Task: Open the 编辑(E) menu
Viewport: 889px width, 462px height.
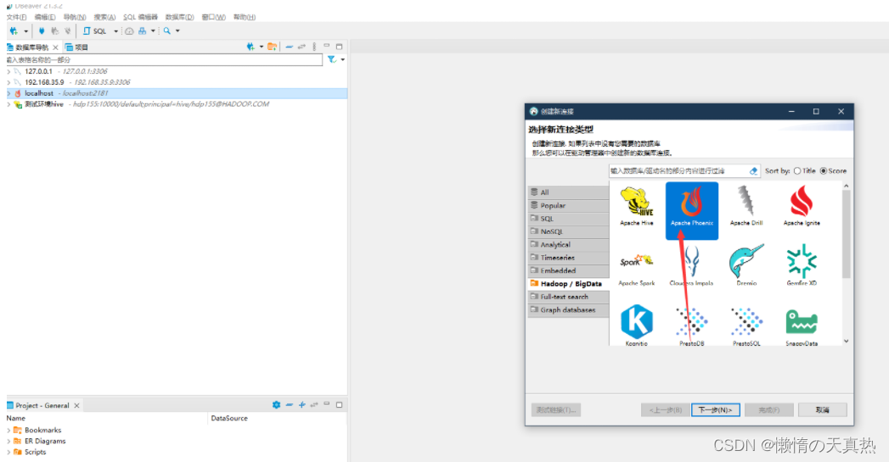Action: click(45, 17)
